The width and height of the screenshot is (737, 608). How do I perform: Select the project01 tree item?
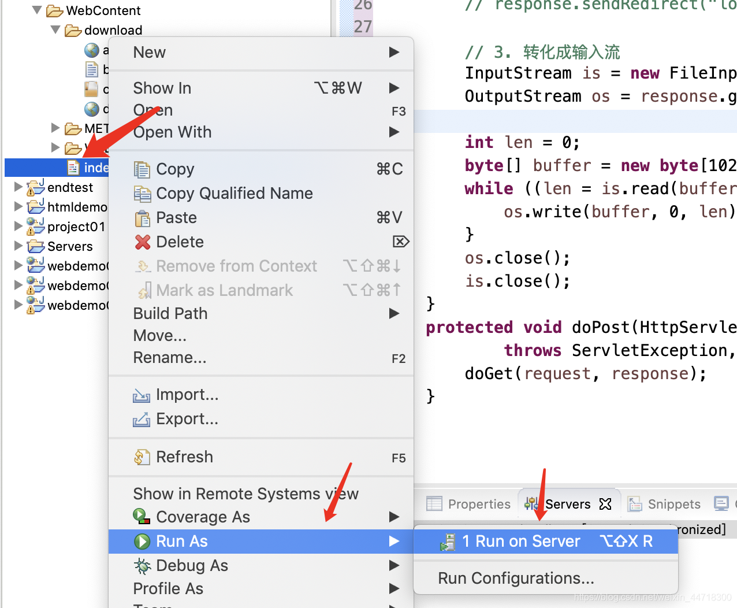(x=76, y=227)
